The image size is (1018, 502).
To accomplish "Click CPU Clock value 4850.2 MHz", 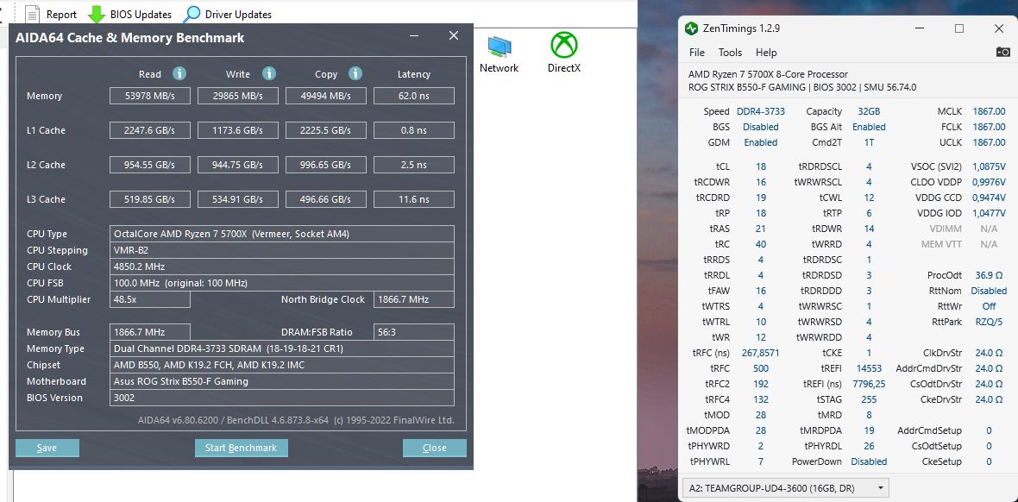I will tap(282, 267).
